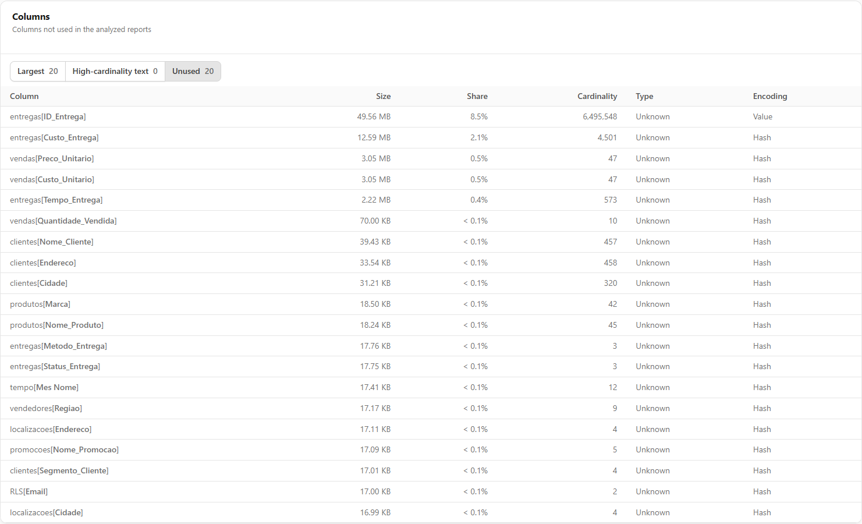This screenshot has height=524, width=862.
Task: Select clientes[Cidade] row
Action: coord(431,283)
